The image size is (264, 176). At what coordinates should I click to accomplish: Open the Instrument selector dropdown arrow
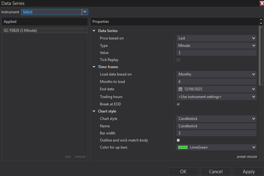(85, 12)
